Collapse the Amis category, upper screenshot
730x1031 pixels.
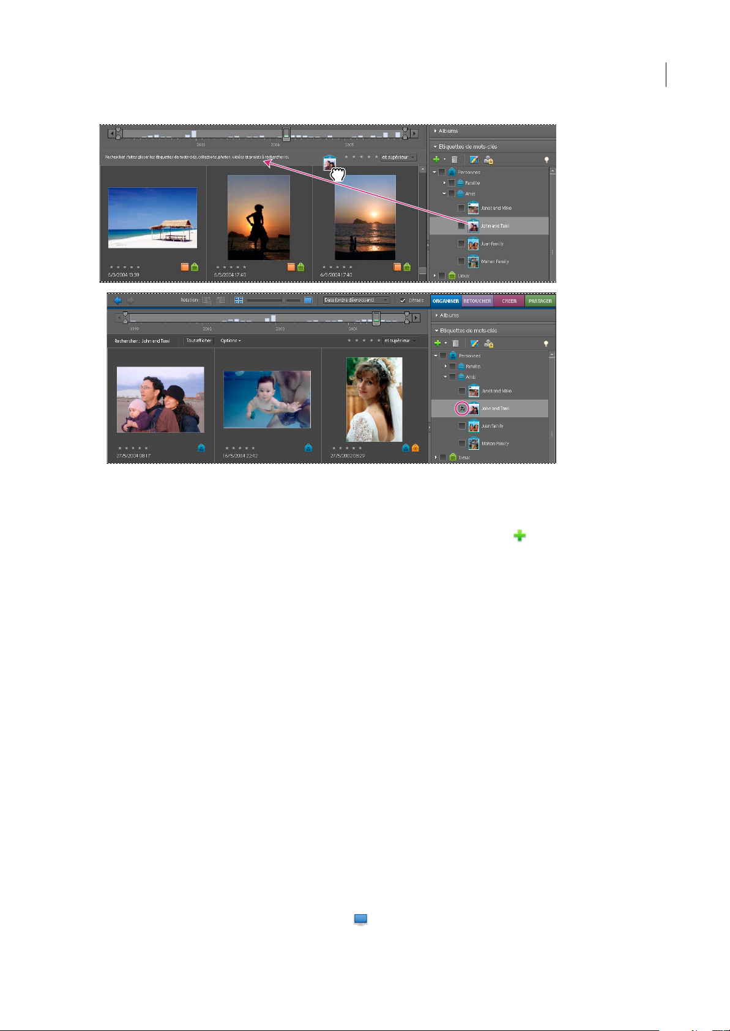pyautogui.click(x=445, y=193)
